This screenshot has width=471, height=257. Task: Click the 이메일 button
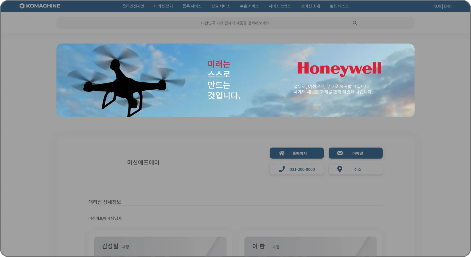tap(356, 153)
